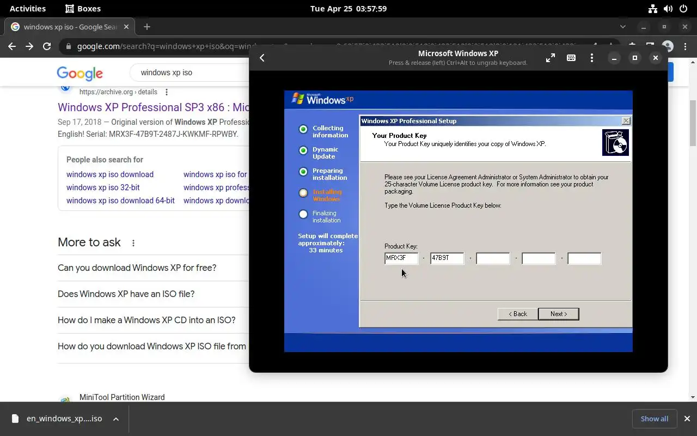The width and height of the screenshot is (697, 436).
Task: Click the Windows XP logo banner
Action: pos(323,99)
